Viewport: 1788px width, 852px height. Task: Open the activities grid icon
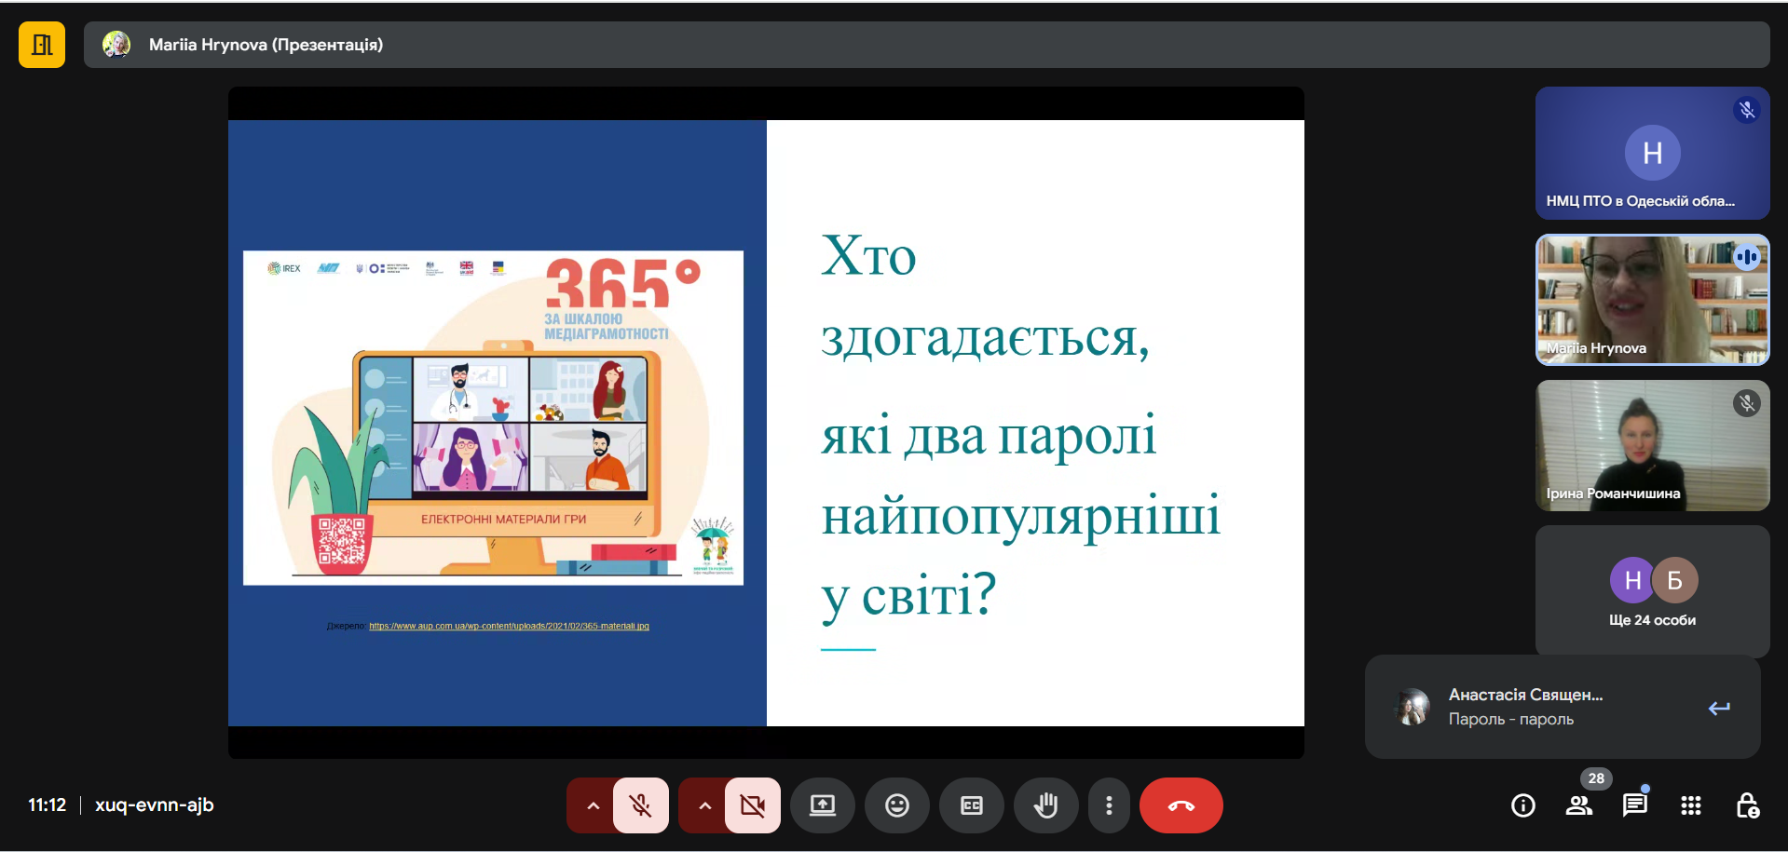(1690, 805)
